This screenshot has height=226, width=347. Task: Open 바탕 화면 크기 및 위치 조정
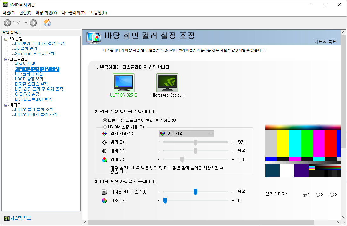(x=39, y=89)
